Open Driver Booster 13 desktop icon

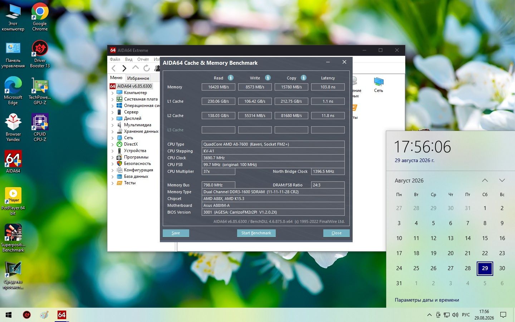40,54
